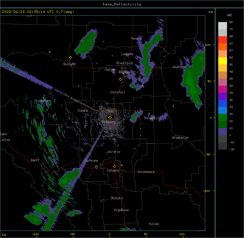Click the Okotoks label

pos(117,198)
